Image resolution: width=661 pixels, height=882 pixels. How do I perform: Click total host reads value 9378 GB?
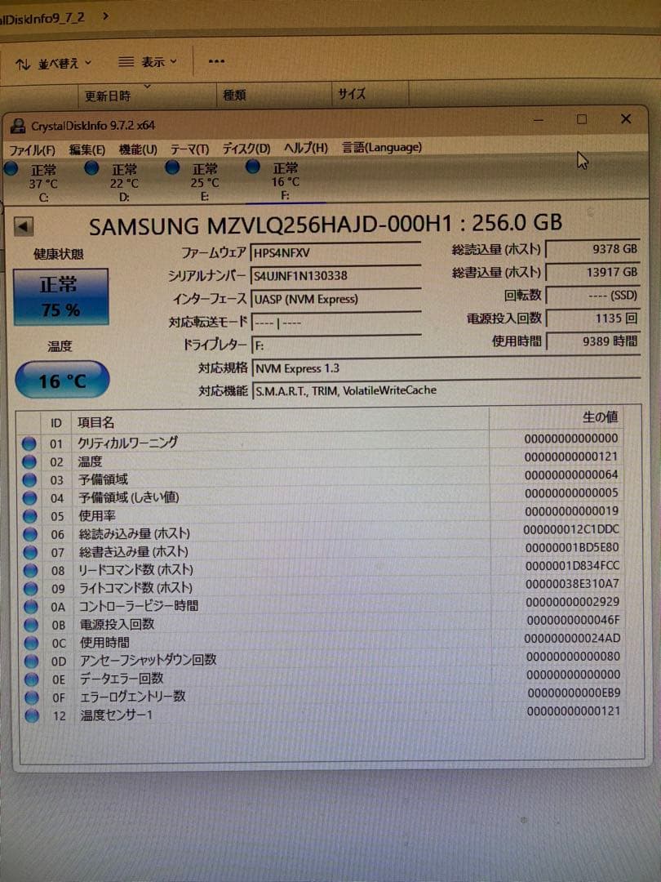[593, 248]
